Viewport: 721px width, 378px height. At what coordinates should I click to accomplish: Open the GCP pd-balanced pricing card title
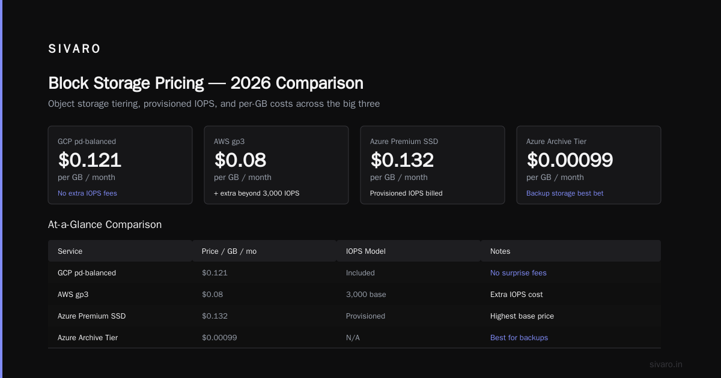(87, 142)
